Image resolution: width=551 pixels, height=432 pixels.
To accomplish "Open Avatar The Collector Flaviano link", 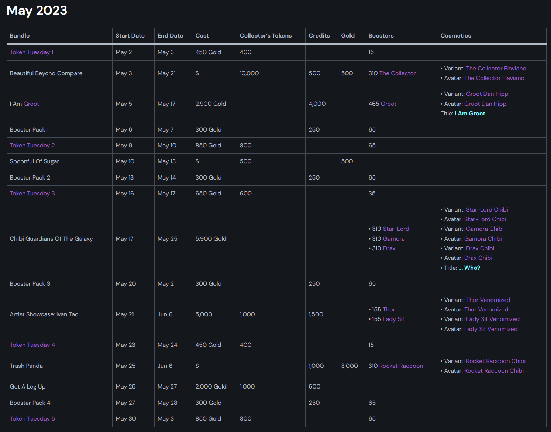I will (494, 78).
